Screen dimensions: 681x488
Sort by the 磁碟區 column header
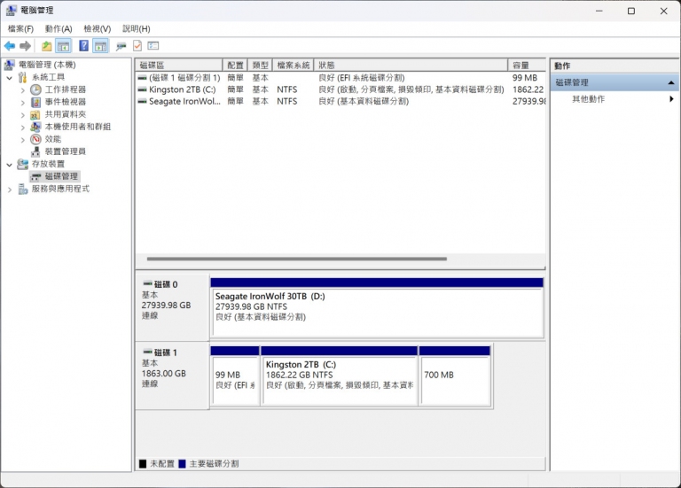point(179,65)
